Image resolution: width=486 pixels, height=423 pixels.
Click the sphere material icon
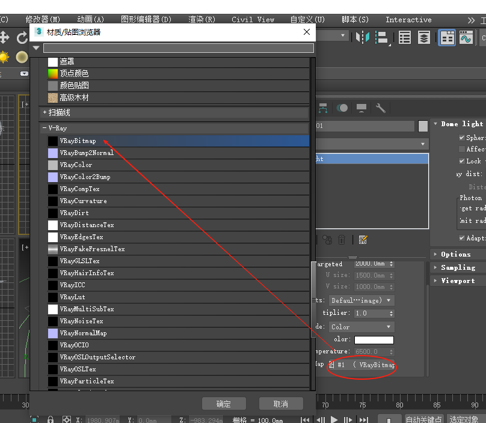coord(22,57)
